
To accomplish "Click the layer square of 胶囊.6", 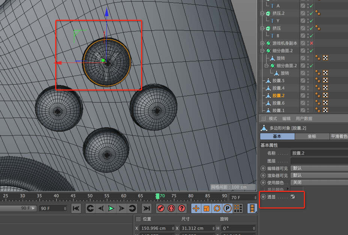I will (303, 103).
